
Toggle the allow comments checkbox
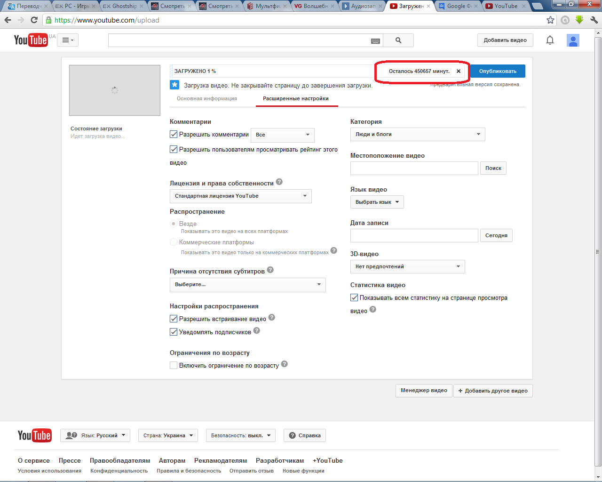point(174,134)
